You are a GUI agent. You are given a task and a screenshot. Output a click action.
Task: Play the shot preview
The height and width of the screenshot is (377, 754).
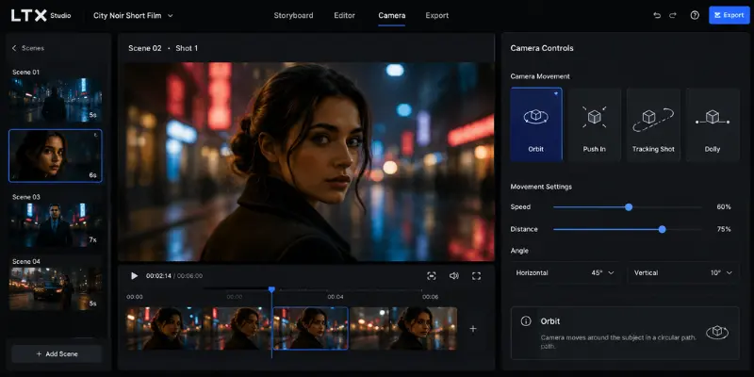(x=134, y=275)
